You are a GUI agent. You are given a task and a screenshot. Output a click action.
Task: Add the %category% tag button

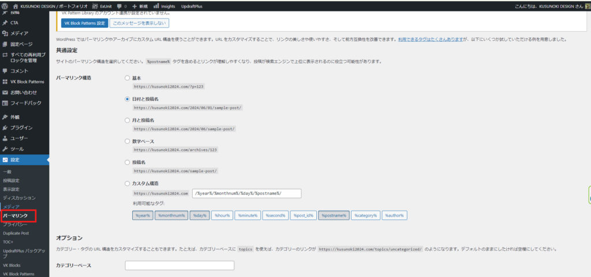pyautogui.click(x=365, y=215)
